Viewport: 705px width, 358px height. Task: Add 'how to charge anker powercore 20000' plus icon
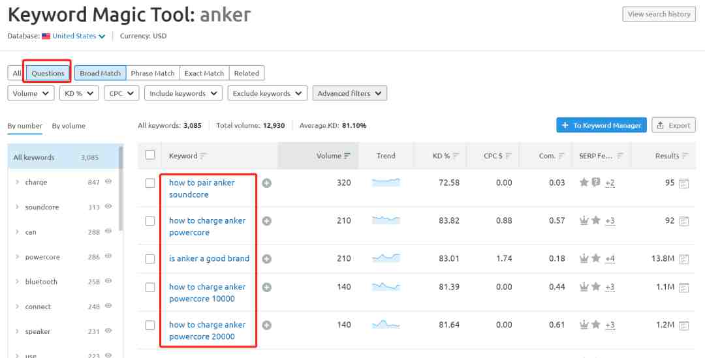coord(266,325)
